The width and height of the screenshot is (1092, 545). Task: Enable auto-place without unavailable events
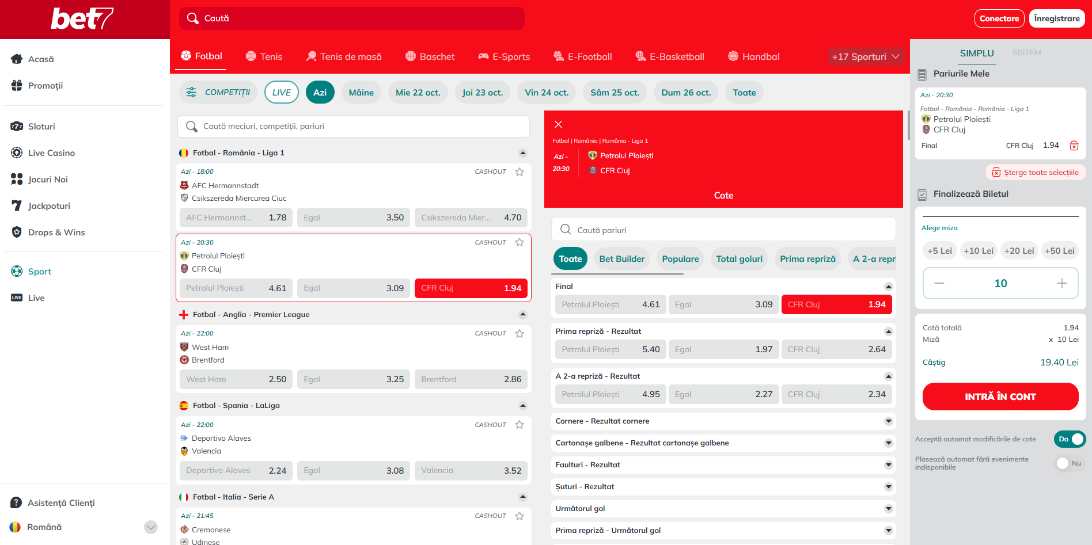click(x=1070, y=463)
